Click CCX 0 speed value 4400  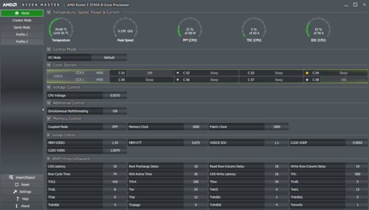coord(100,73)
